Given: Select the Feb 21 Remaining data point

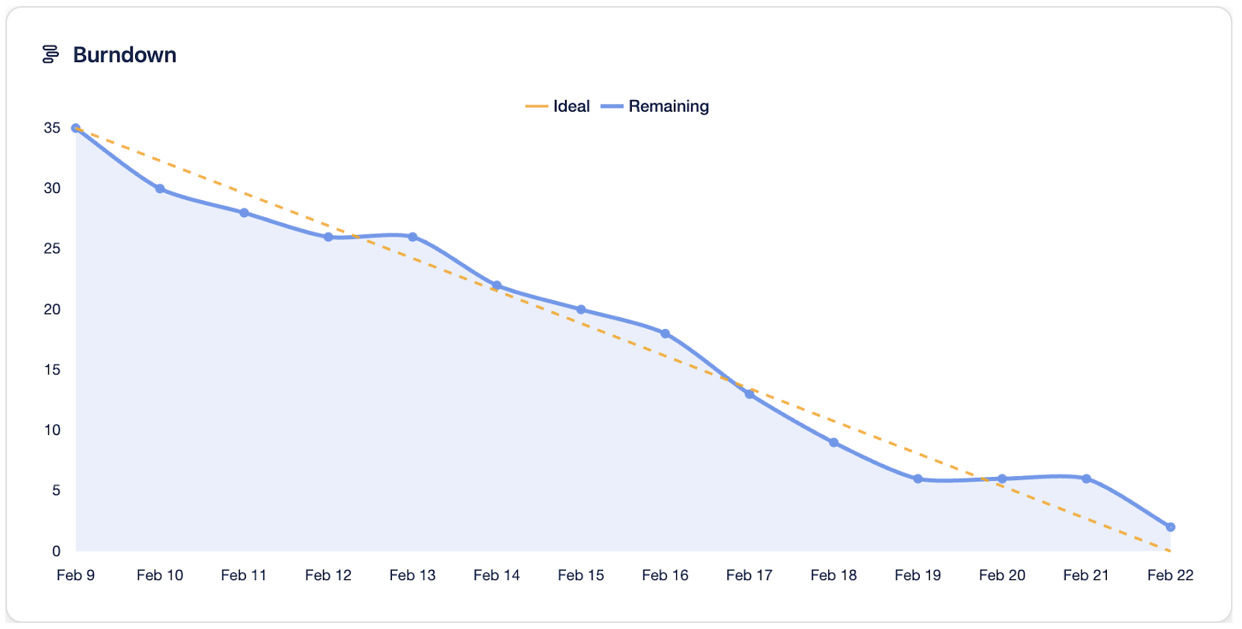Looking at the screenshot, I should tap(1086, 479).
